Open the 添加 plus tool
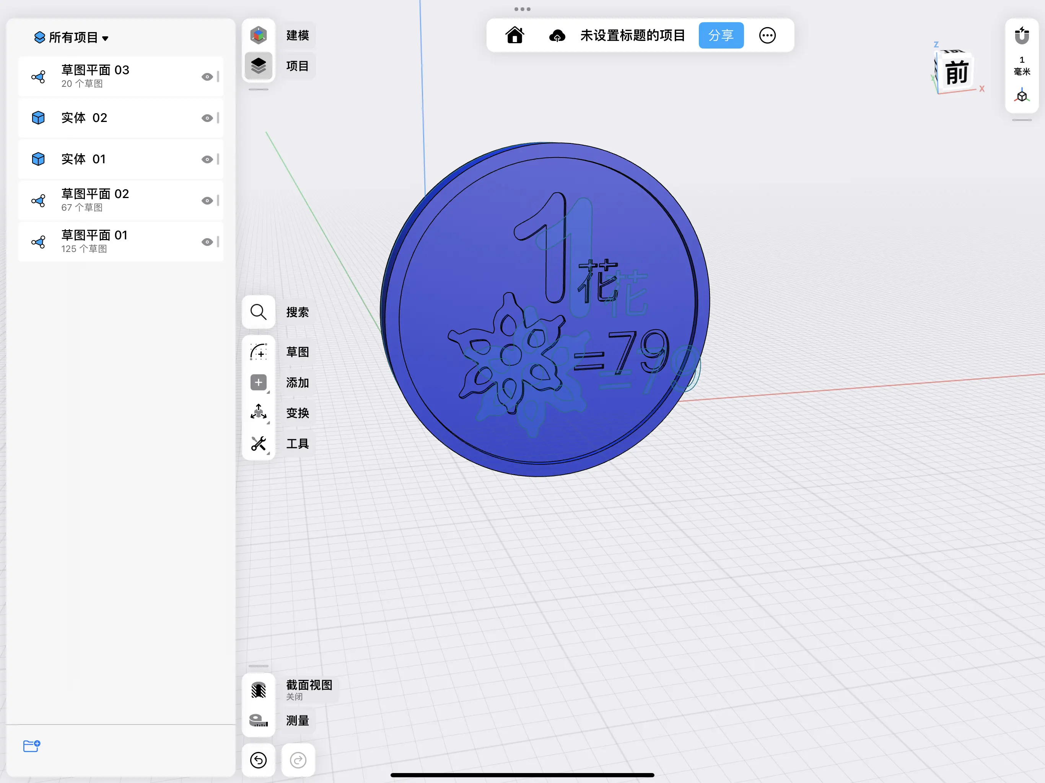 259,383
